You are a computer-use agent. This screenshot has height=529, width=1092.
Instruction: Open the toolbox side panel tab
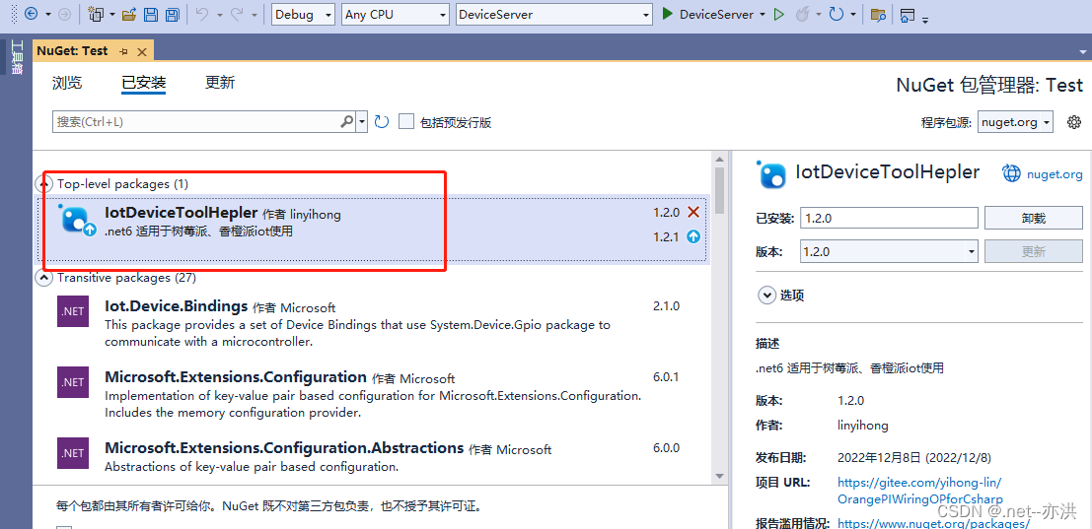[16, 58]
